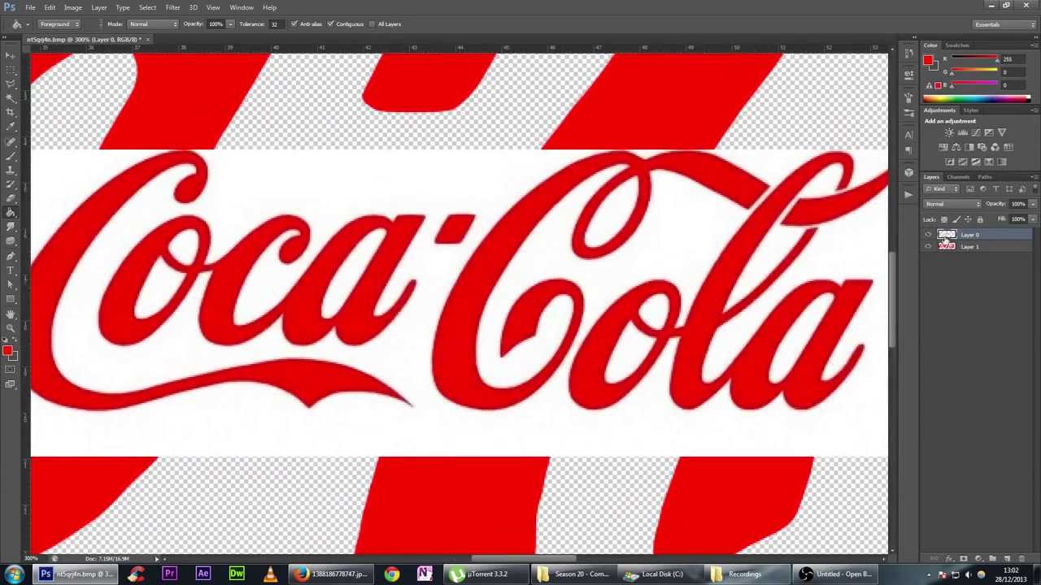Add a Brightness/Contrast adjustment
Screen dimensions: 1041x585
[x=949, y=132]
